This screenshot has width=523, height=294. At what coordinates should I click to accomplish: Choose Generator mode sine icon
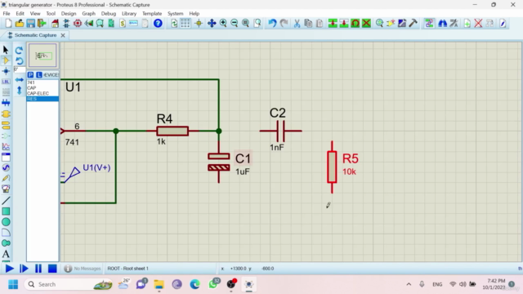pos(6,167)
